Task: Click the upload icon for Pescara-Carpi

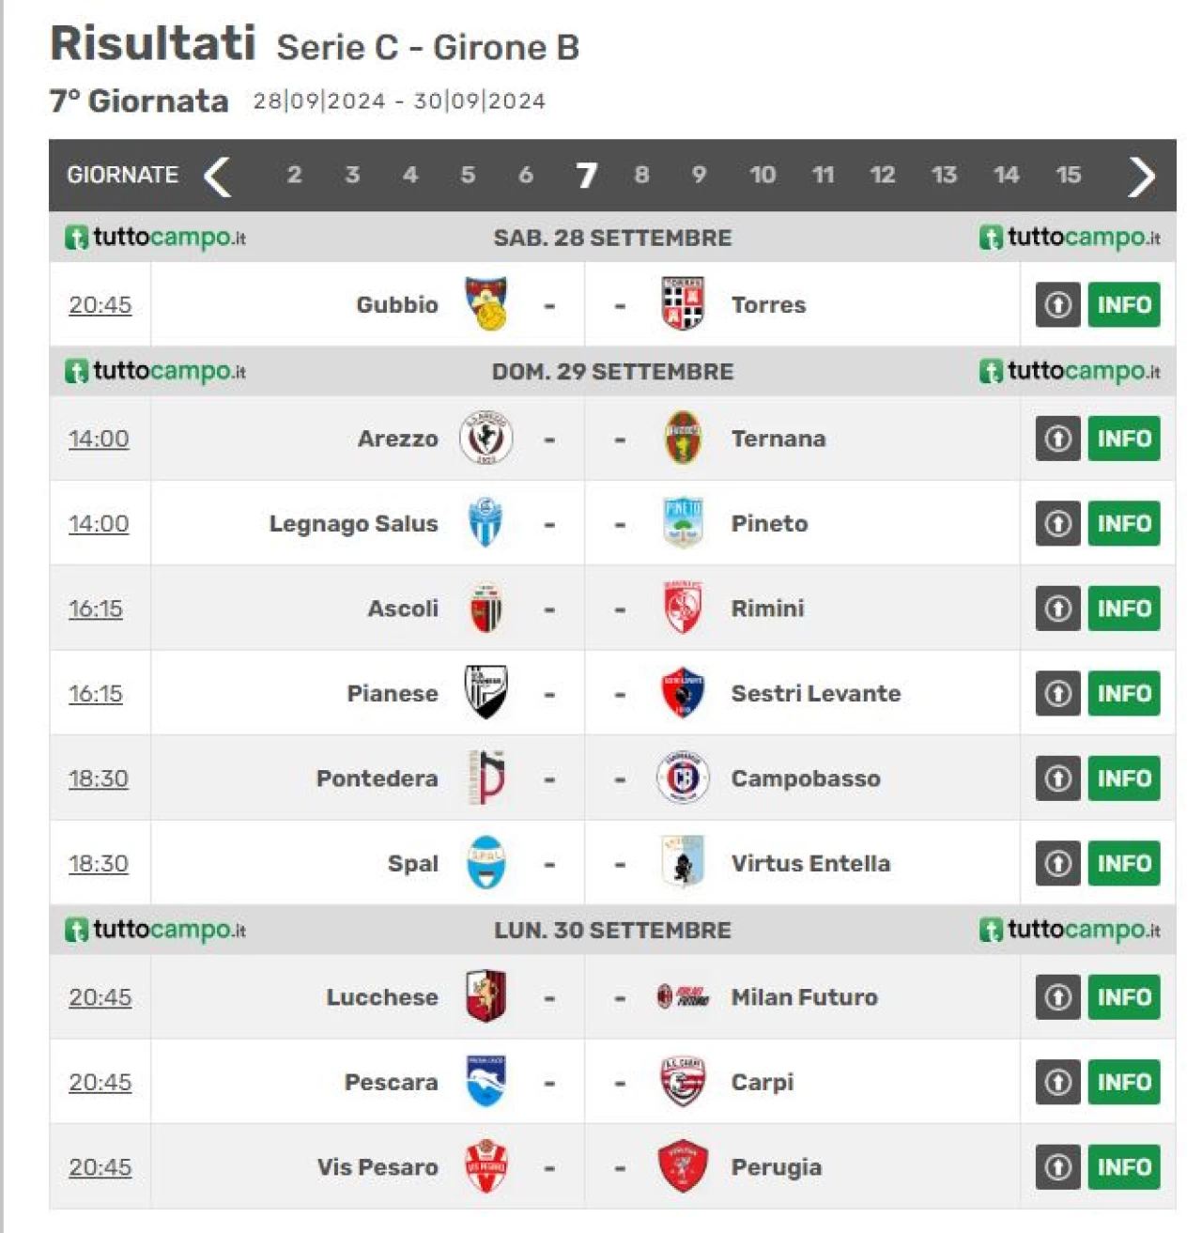Action: (x=1058, y=1082)
